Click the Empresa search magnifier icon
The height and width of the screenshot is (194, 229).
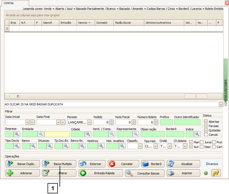(17, 134)
